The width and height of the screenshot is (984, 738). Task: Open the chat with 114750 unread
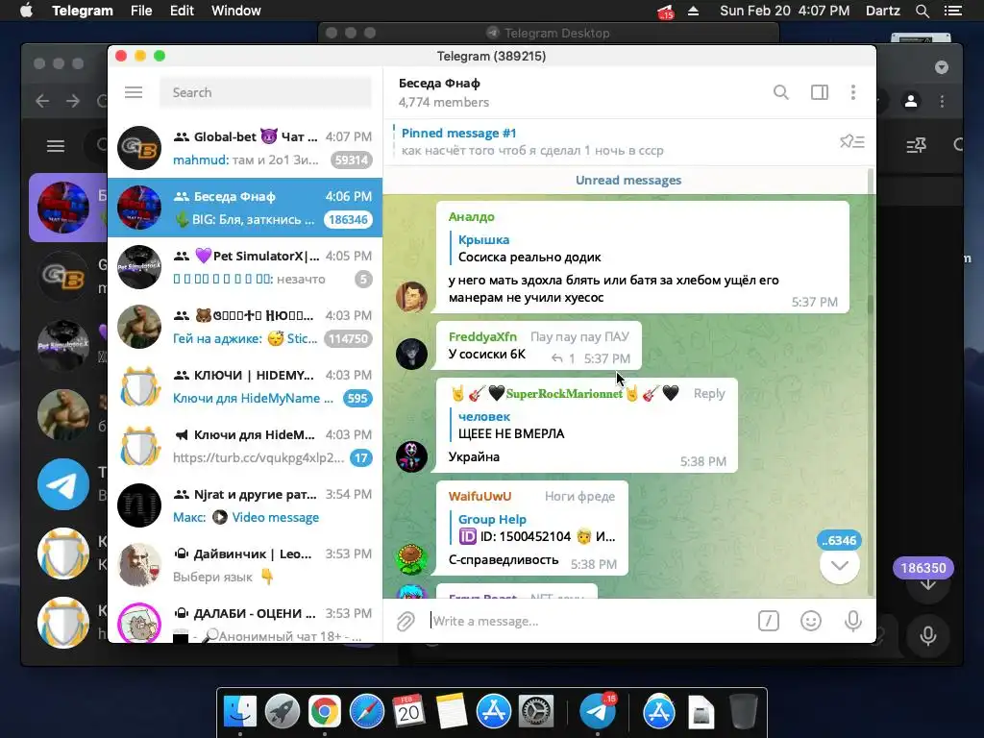(x=245, y=327)
